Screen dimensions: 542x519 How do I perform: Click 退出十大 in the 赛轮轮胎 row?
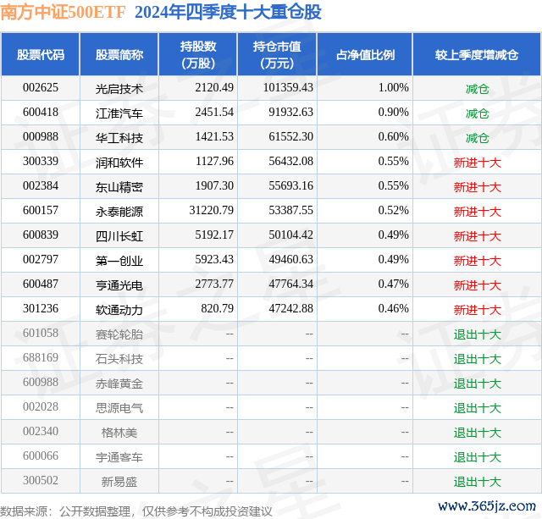pos(477,334)
